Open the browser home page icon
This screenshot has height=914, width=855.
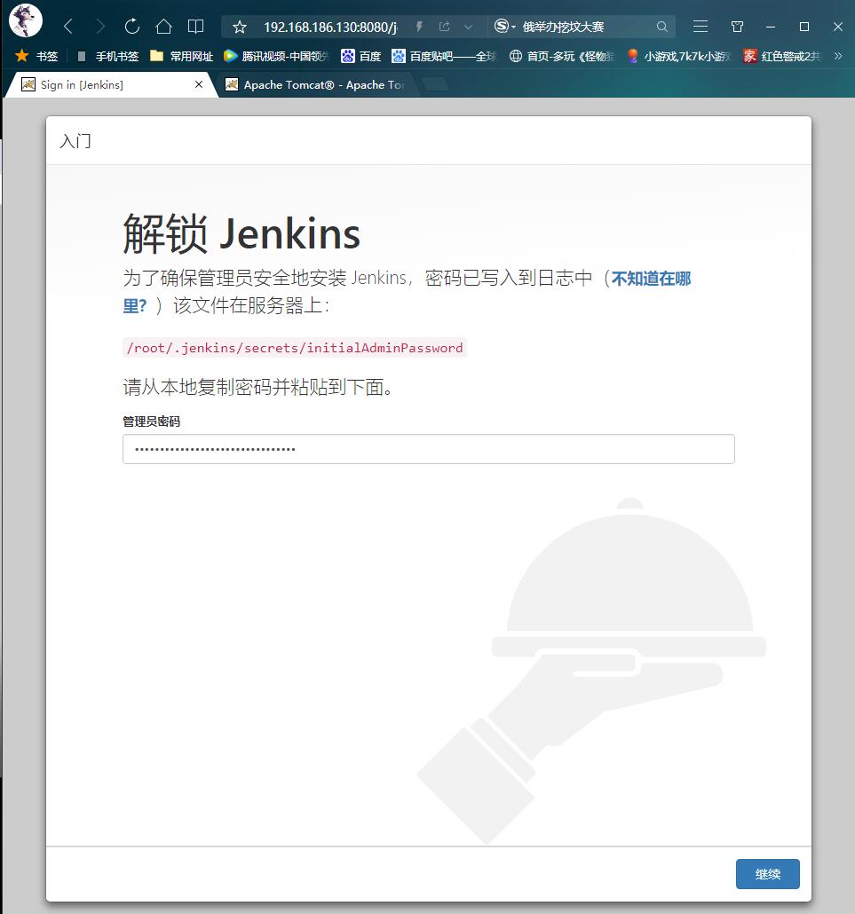(164, 27)
